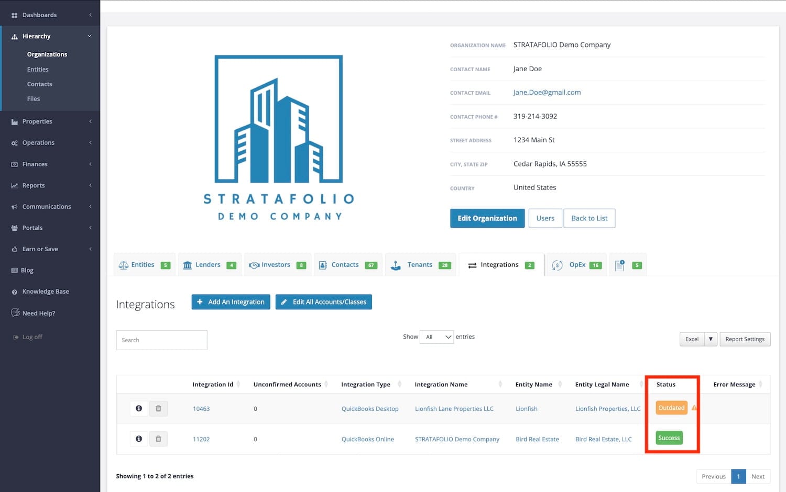Open the Excel export dropdown arrow
Image resolution: width=786 pixels, height=492 pixels.
coord(711,339)
